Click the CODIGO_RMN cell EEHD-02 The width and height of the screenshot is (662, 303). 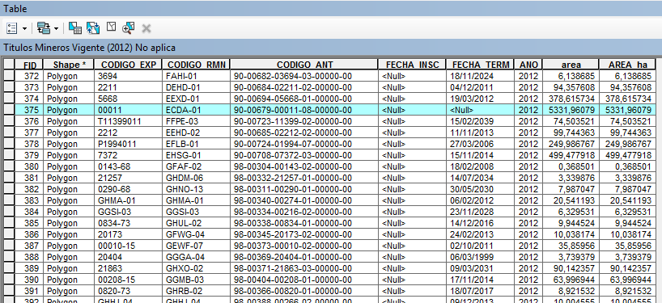(197, 133)
